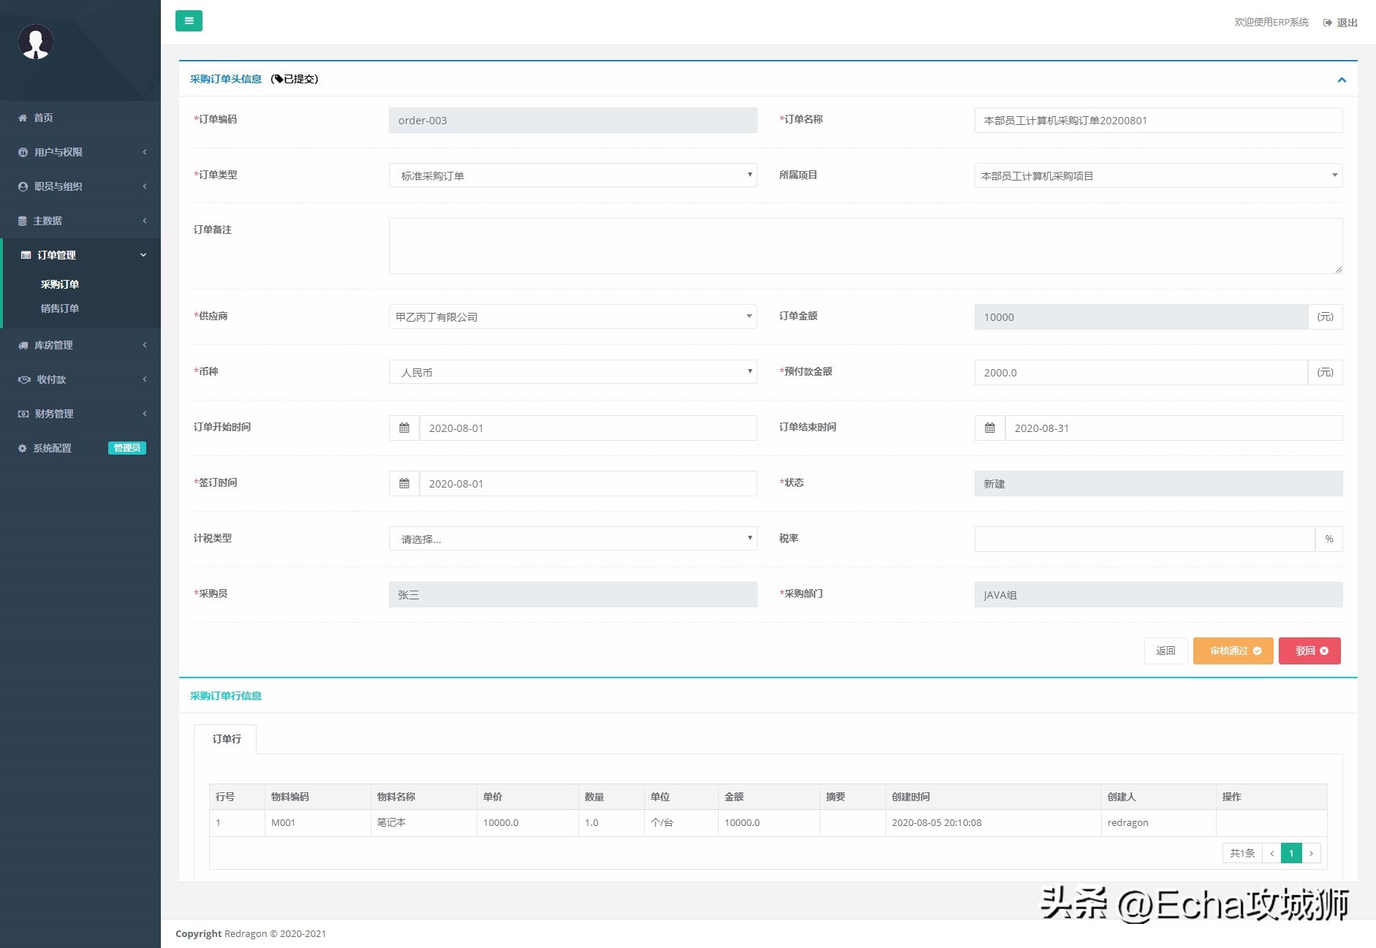Go to page 1 in pagination
1376x948 pixels.
[x=1291, y=853]
